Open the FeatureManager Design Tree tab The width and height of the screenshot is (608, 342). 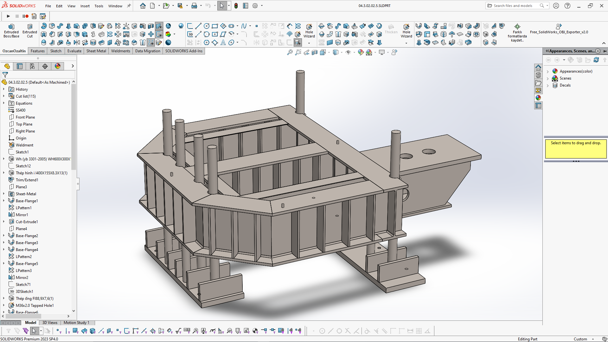[7, 66]
